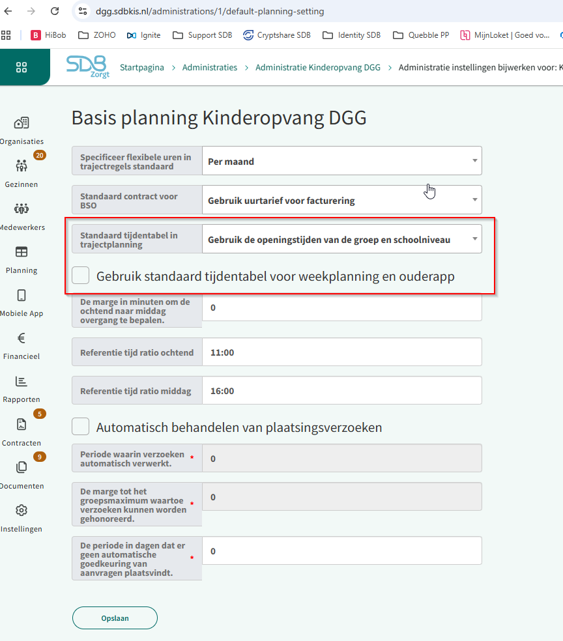Click the label Referentie tijd ratio ochtend
Viewport: 563px width, 641px height.
tap(137, 352)
